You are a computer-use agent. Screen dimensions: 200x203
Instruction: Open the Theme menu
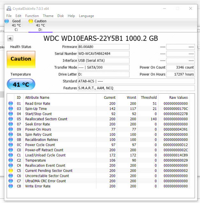(48, 16)
